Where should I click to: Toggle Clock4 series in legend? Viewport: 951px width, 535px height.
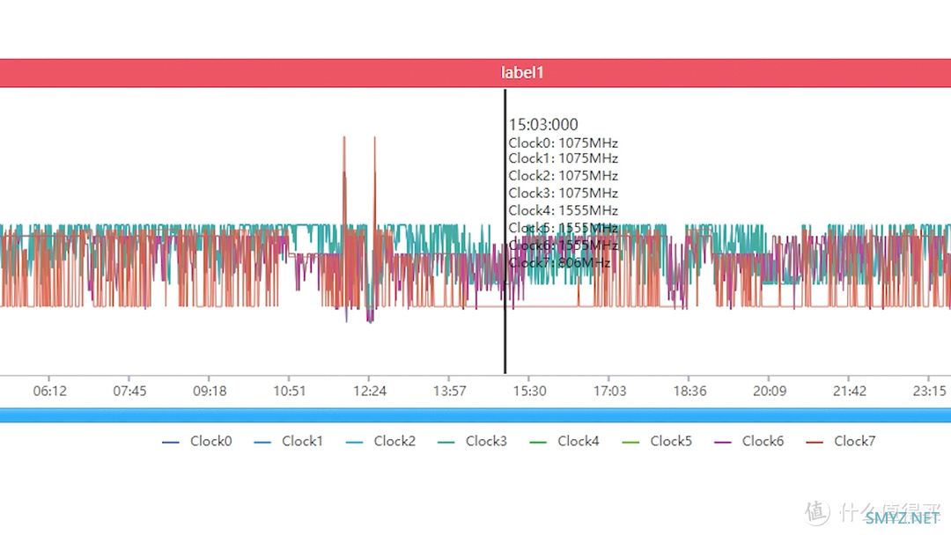click(564, 441)
